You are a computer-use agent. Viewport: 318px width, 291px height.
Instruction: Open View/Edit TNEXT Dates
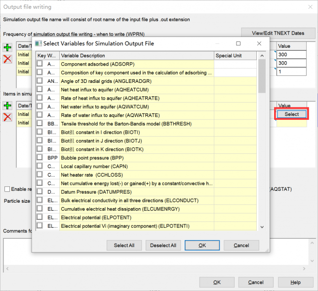[x=278, y=33]
